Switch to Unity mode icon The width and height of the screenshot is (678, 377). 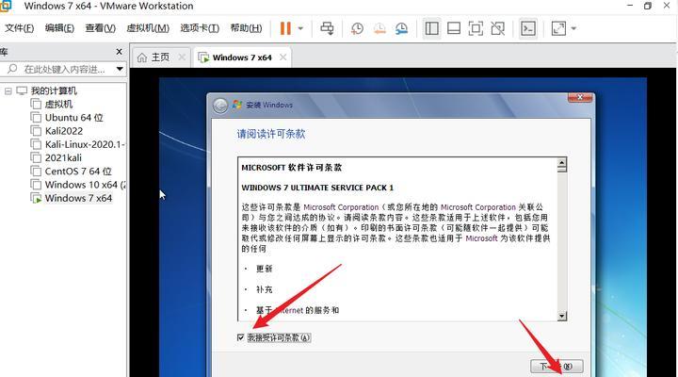(x=498, y=28)
